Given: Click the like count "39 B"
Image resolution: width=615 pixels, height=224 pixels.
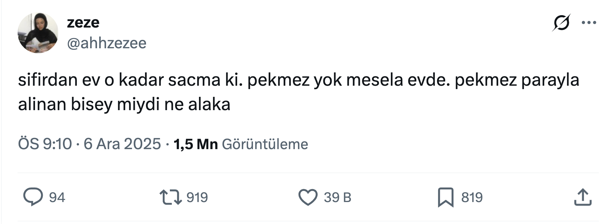Looking at the screenshot, I should click(x=338, y=197).
